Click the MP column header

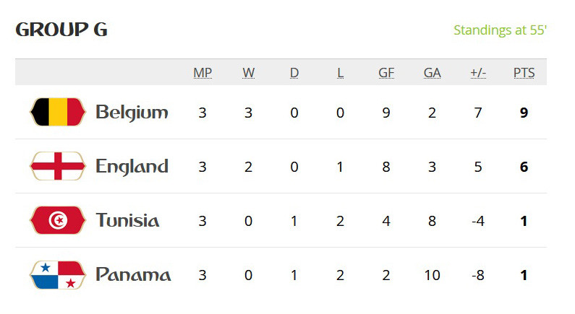point(203,73)
